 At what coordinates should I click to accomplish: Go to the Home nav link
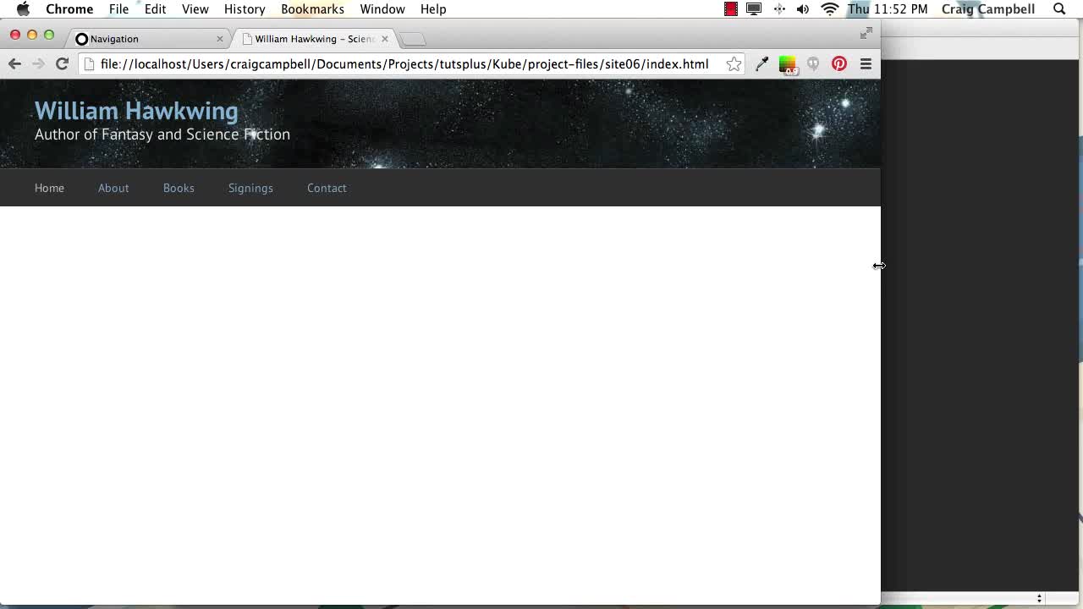pyautogui.click(x=49, y=188)
